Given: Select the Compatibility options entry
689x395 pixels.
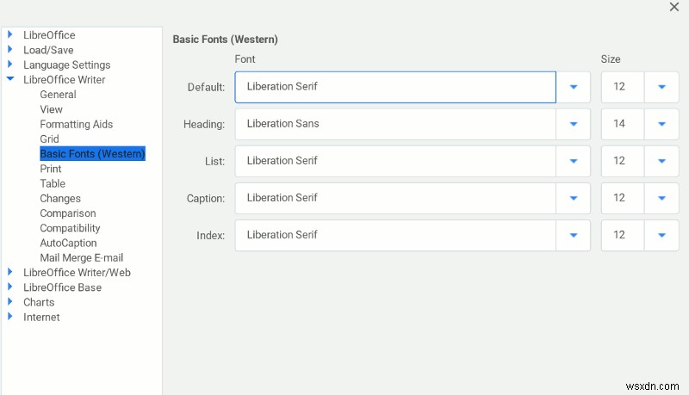Looking at the screenshot, I should coord(70,228).
